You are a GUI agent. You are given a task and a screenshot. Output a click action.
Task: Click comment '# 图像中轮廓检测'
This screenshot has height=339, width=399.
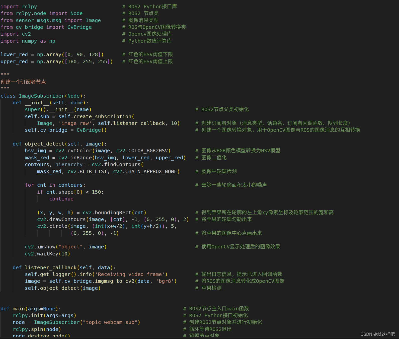[x=216, y=171]
